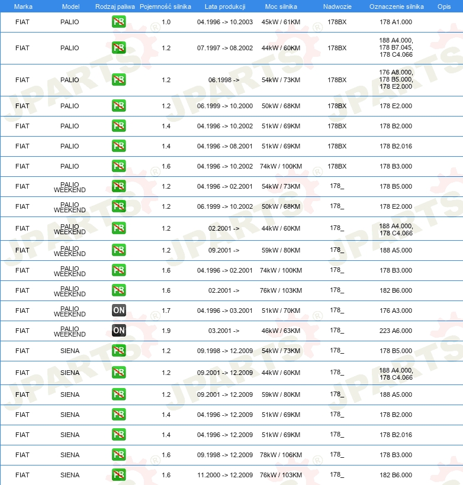
Task: Click the petrol icon in the Palio Weekend 178 E2.000 row
Action: tap(118, 206)
